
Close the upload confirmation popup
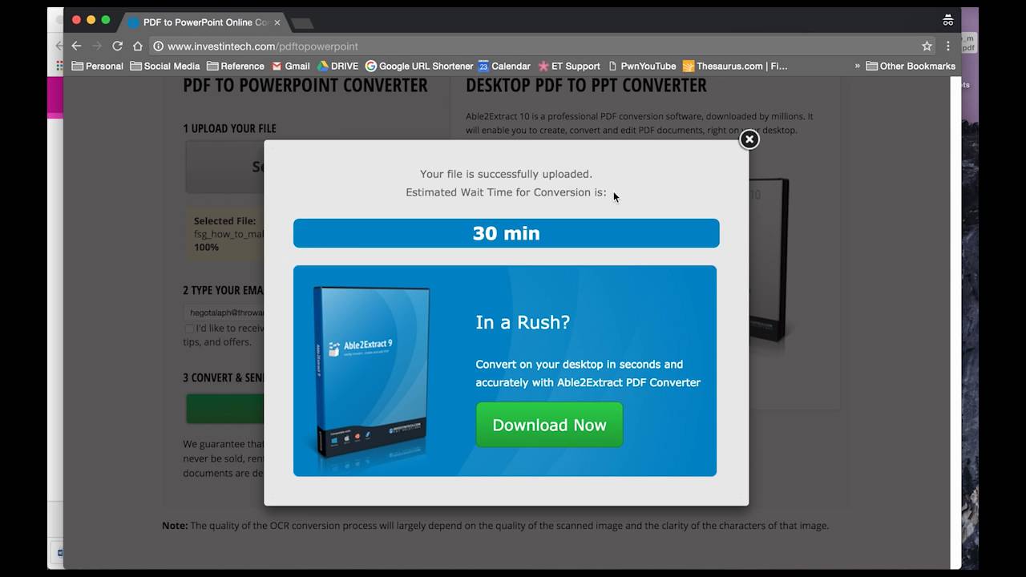749,139
